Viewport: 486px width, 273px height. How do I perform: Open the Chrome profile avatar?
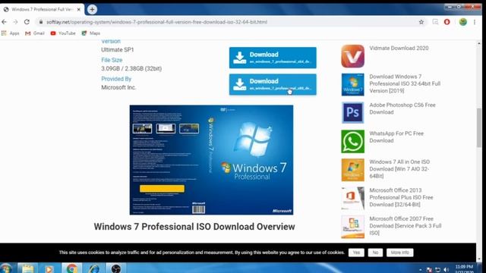[x=463, y=22]
